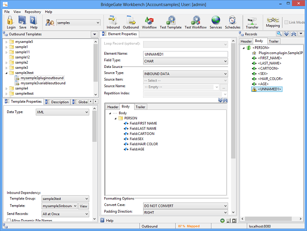The height and width of the screenshot is (231, 307).
Task: Launch Test Workflow
Action: click(x=196, y=22)
